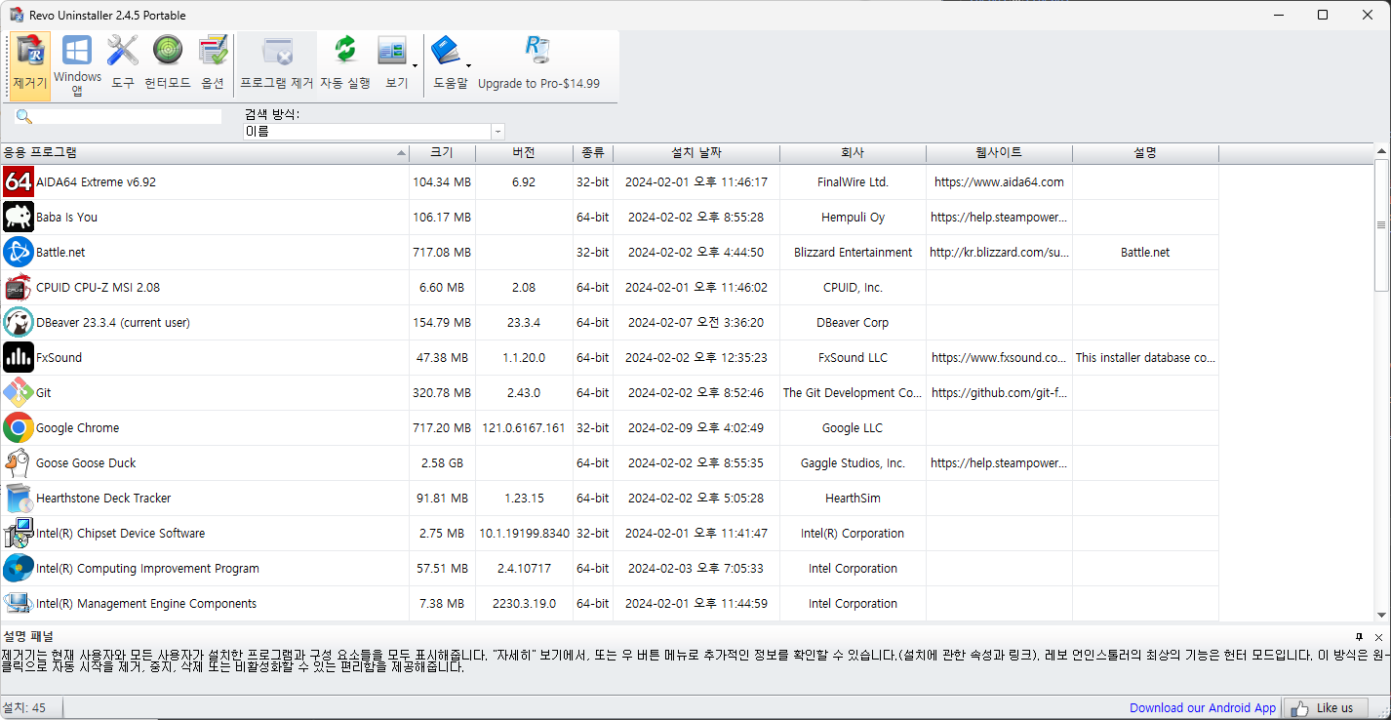Close the 설명 패널
The height and width of the screenshot is (720, 1391).
[x=1378, y=637]
